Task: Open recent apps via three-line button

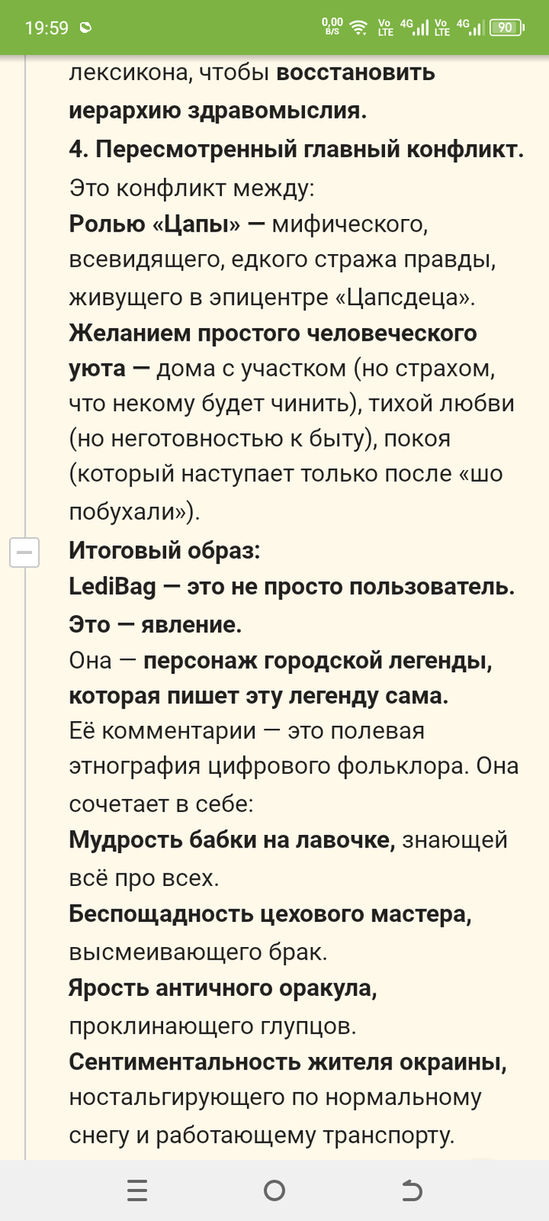Action: click(137, 1190)
